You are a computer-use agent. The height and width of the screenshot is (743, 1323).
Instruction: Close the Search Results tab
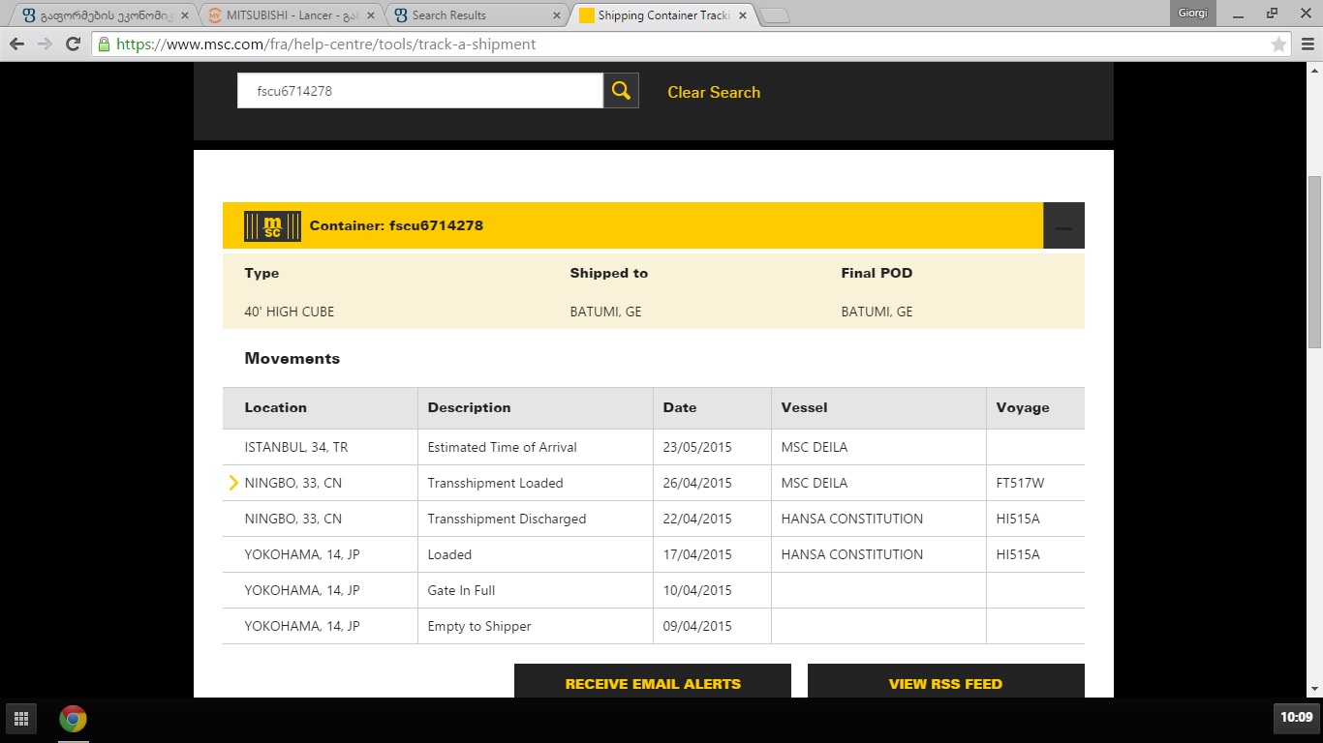[x=556, y=15]
